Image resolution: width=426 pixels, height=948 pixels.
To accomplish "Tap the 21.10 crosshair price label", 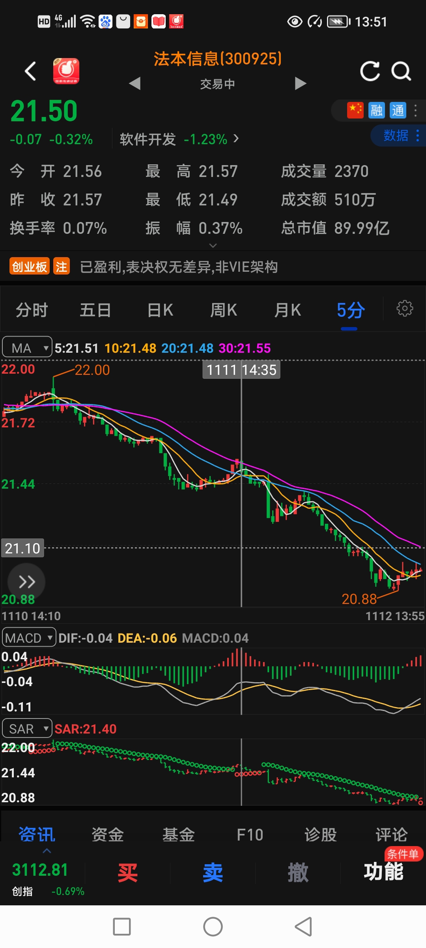I will click(x=22, y=548).
